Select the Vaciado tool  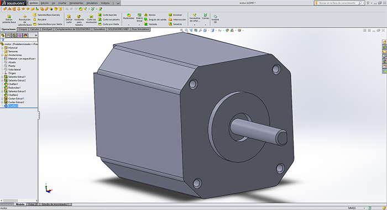coord(150,24)
